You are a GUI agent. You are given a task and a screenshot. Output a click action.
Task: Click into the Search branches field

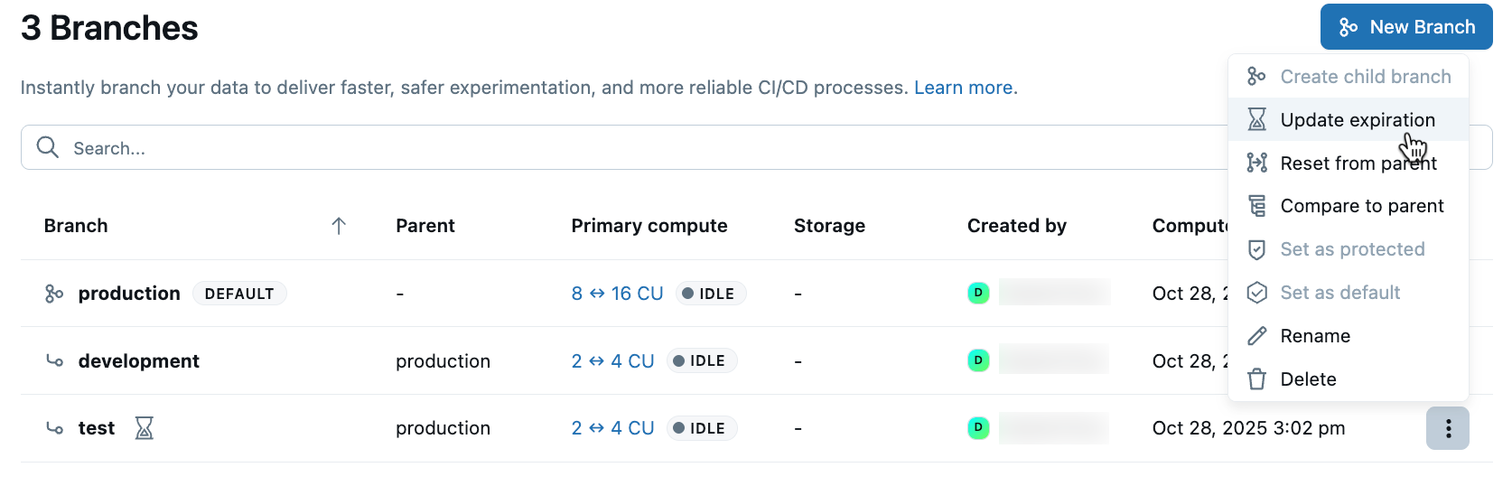pos(623,147)
